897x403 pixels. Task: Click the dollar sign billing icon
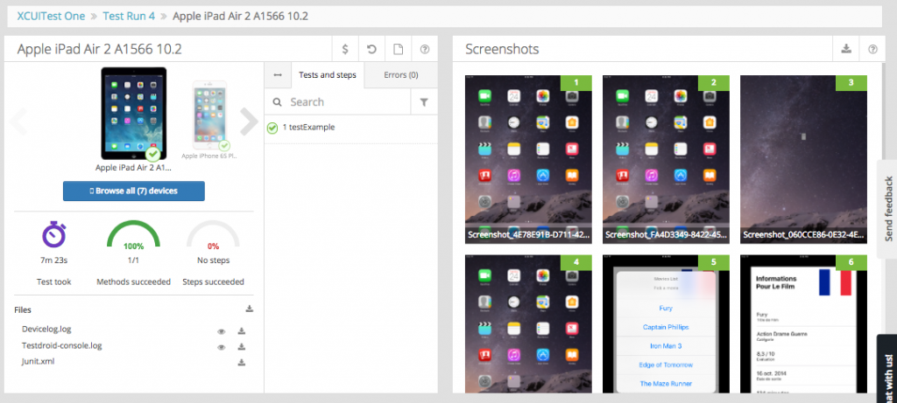(345, 49)
